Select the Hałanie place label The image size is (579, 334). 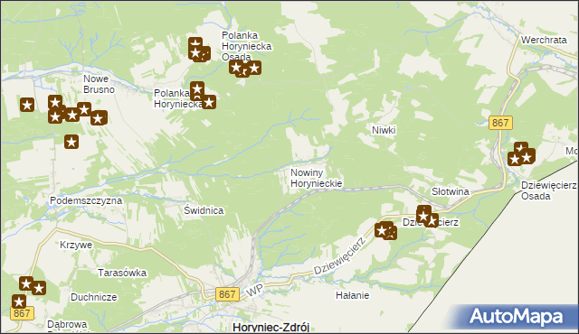click(x=352, y=295)
